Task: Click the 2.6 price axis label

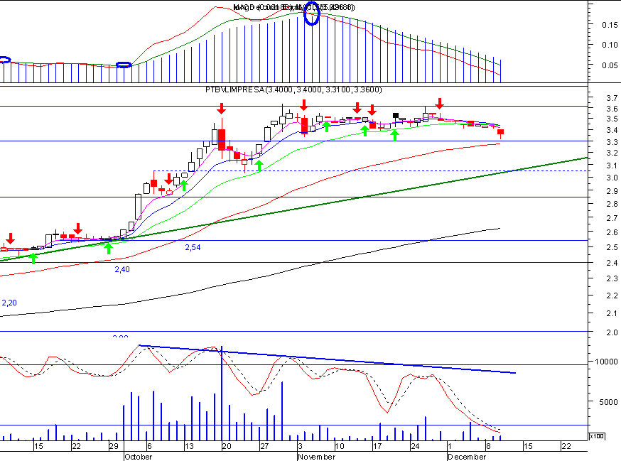Action: point(612,232)
